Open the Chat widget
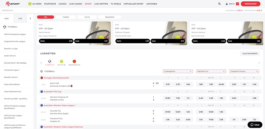This screenshot has height=129, width=265. pyautogui.click(x=255, y=125)
